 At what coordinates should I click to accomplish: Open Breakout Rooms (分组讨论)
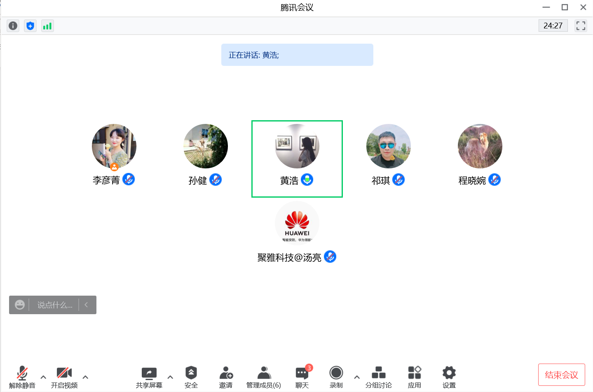[x=378, y=377]
